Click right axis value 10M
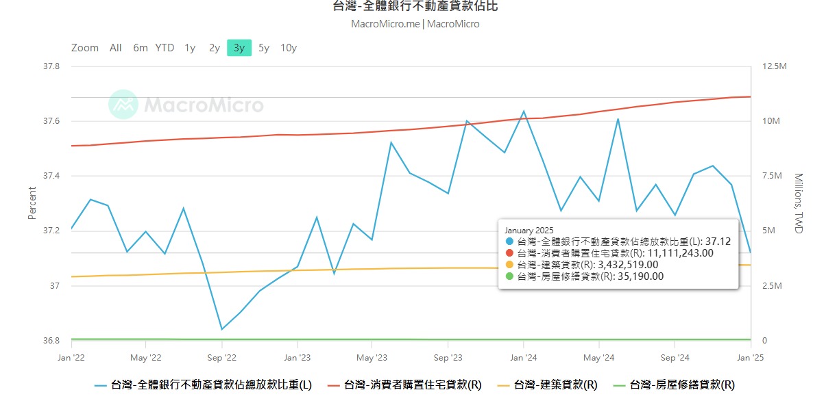Screen dimensions: 813x403 (x=771, y=121)
